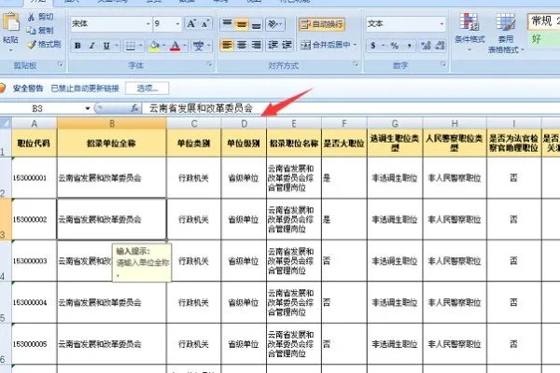Apply yellow fill color bucket
Screen dimensions: 560x373
[x=155, y=46]
